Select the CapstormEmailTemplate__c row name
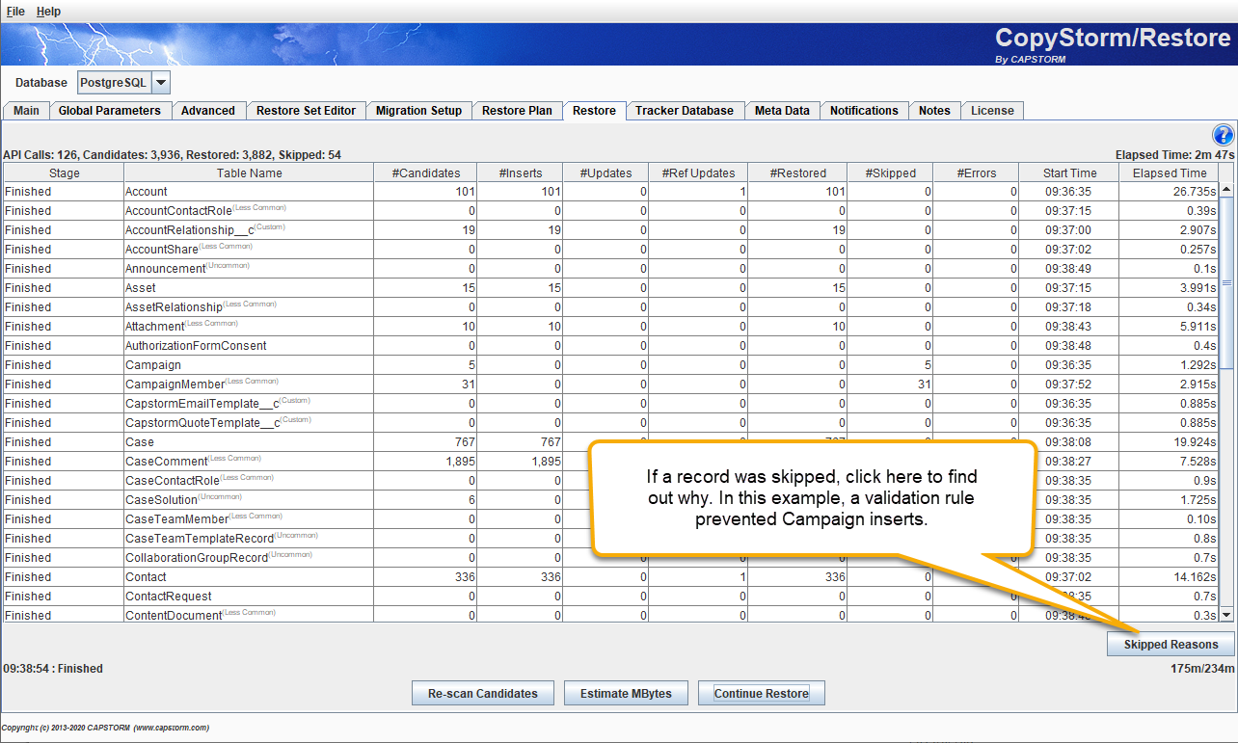The image size is (1238, 743). pyautogui.click(x=202, y=404)
